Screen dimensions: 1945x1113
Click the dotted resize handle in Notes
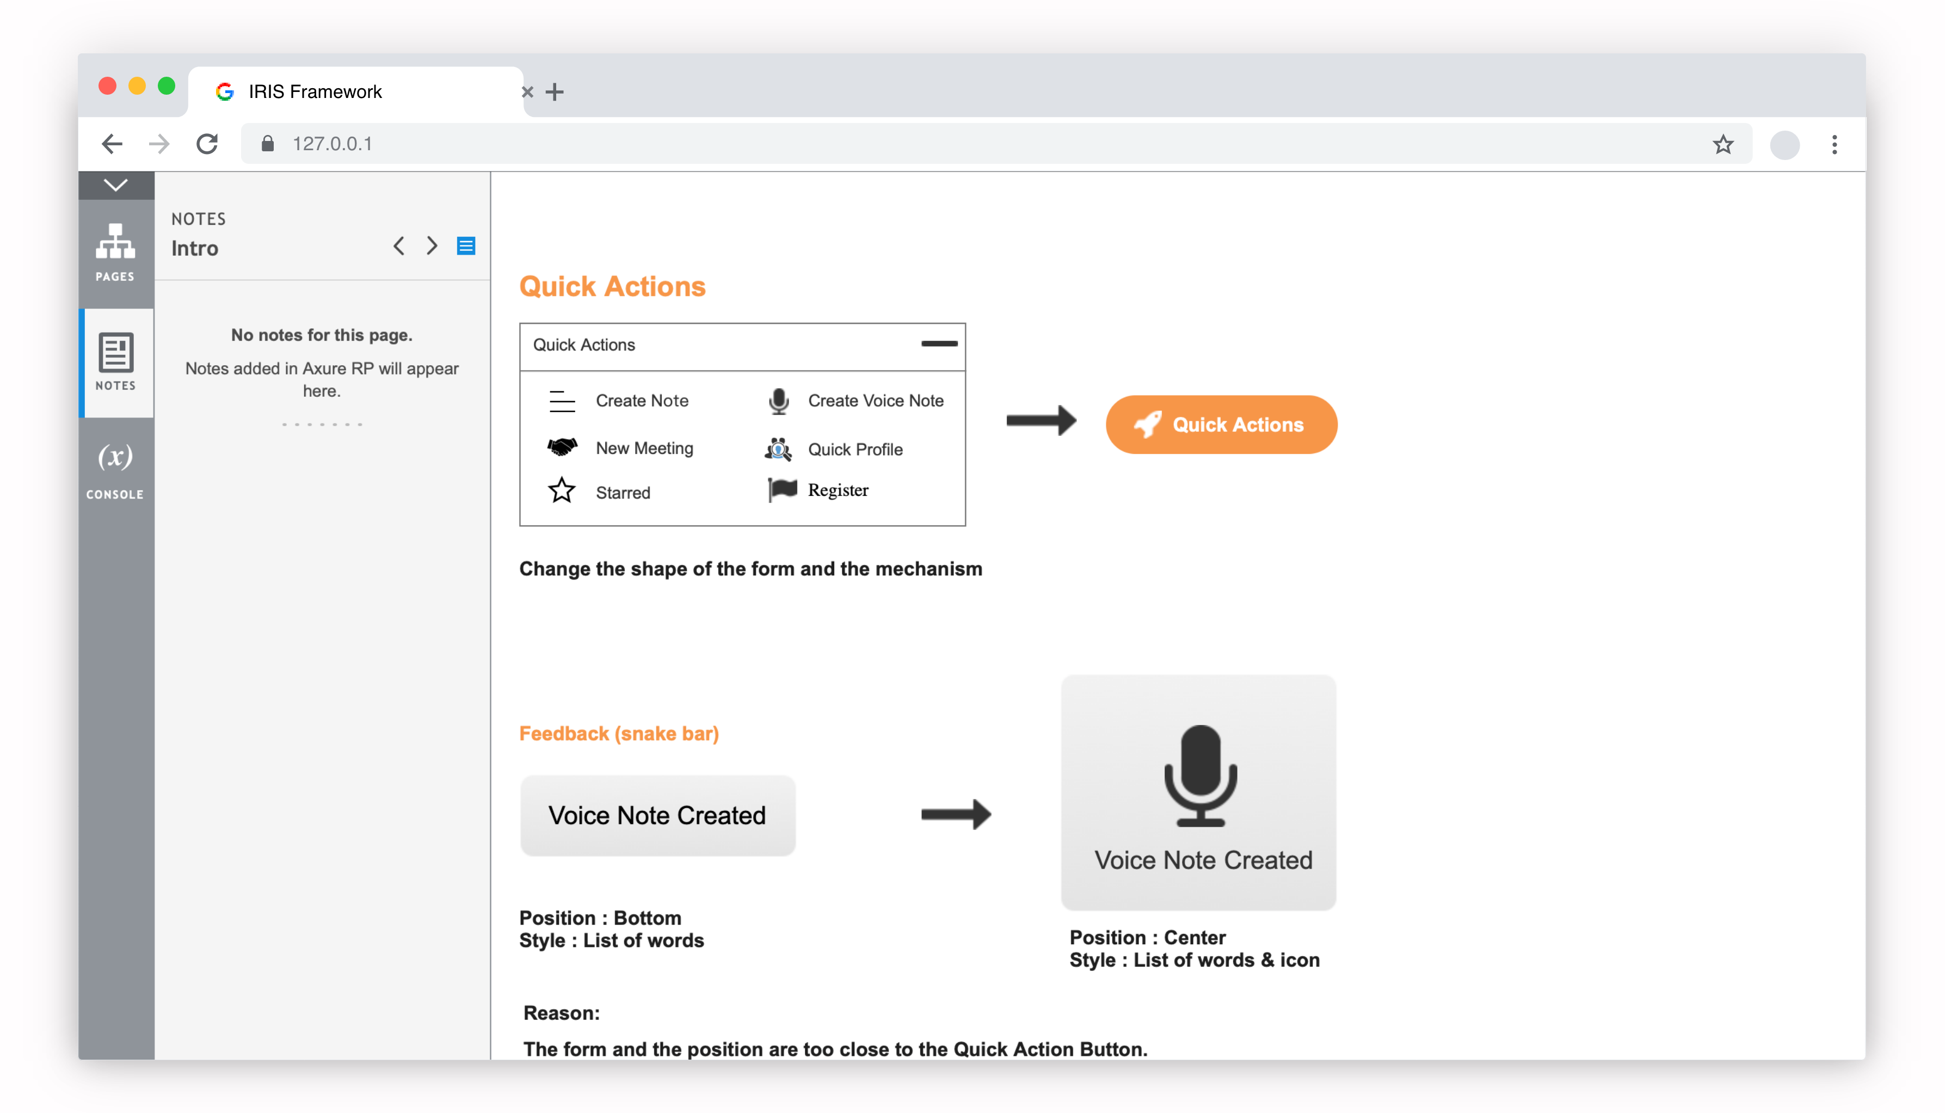pyautogui.click(x=322, y=423)
